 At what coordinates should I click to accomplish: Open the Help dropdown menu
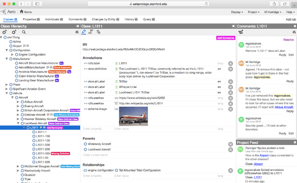click(x=291, y=12)
